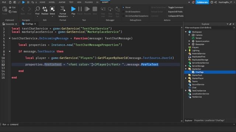The image size is (236, 132).
Task: Collapse the StarterGui node
Action: 186,69
